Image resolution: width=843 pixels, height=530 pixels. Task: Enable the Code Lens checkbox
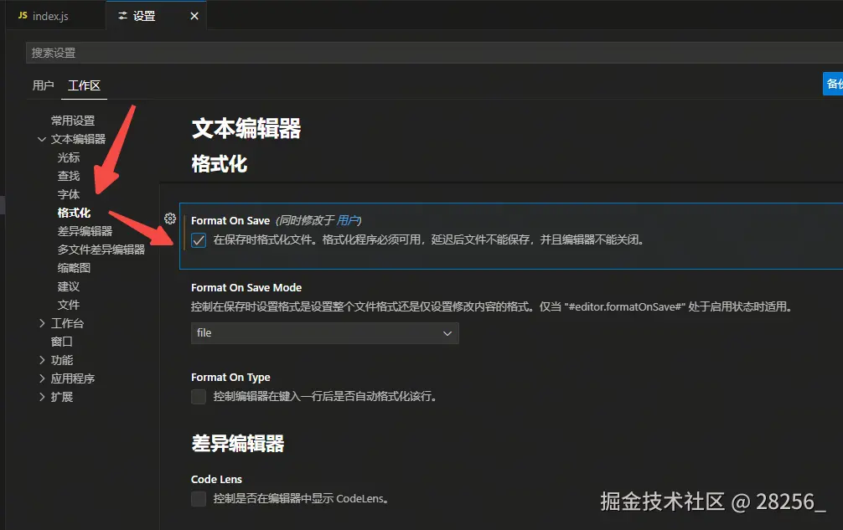point(199,499)
